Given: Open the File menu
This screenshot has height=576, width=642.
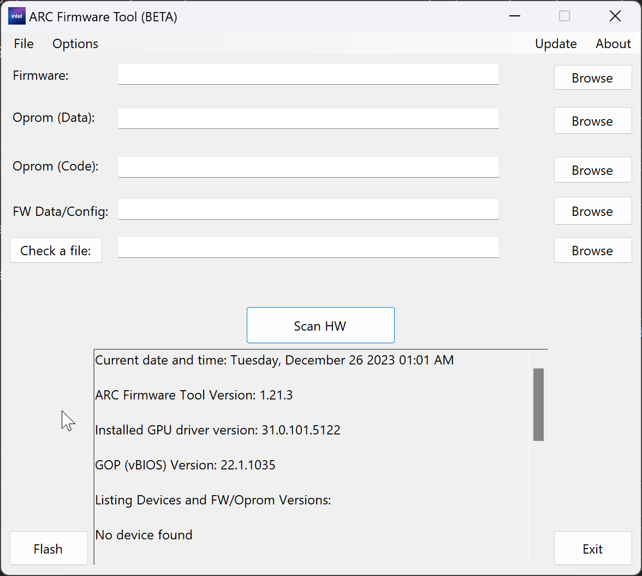Looking at the screenshot, I should [23, 44].
